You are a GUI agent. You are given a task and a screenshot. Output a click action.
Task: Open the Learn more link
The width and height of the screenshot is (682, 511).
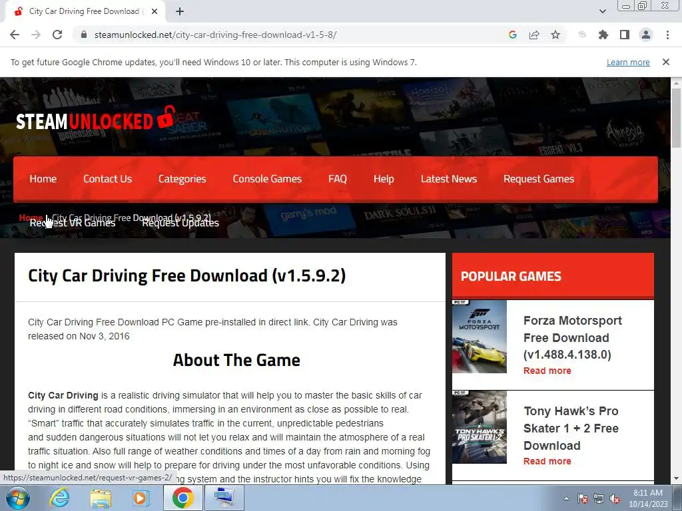(x=628, y=62)
